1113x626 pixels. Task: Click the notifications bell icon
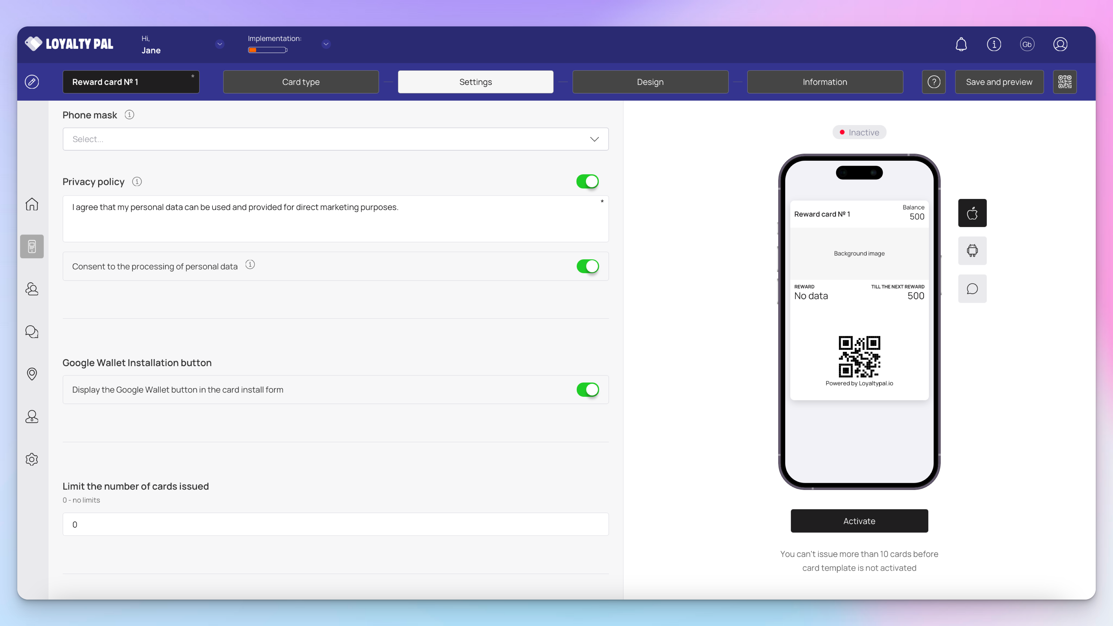point(961,44)
